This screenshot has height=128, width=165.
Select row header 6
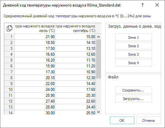tap(9, 66)
